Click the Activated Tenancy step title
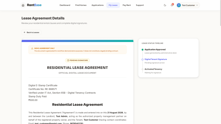 (153, 69)
